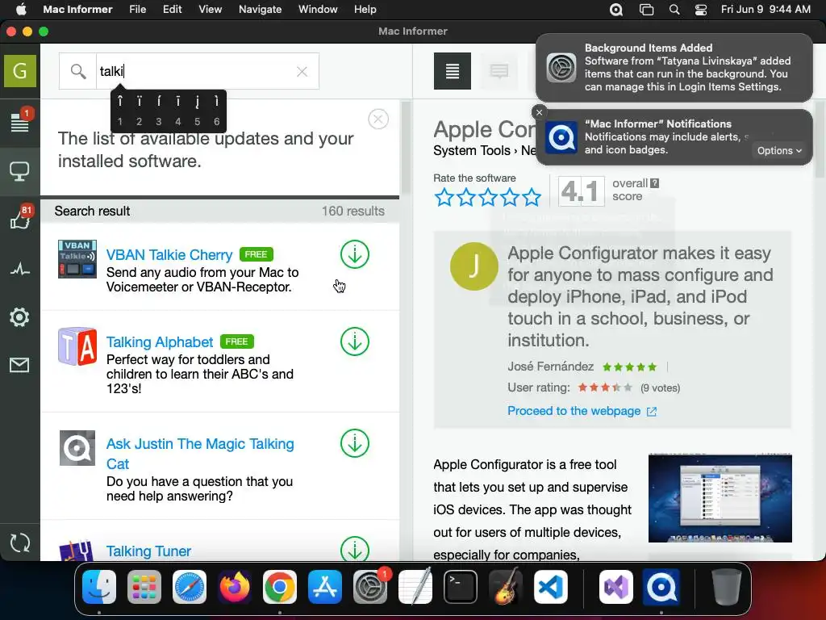
Task: Close the Mac Informer Notifications banner
Action: [x=539, y=112]
